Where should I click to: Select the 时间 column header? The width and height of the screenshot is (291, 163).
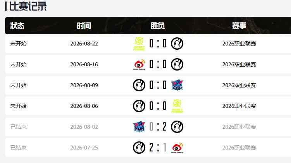(x=84, y=26)
